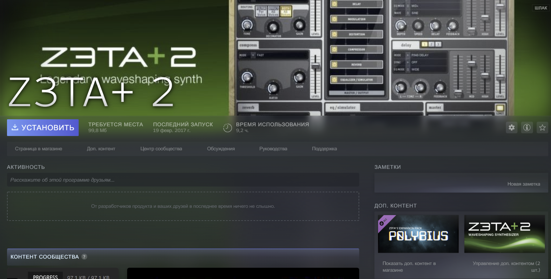Show program info via the info icon
Image resolution: width=551 pixels, height=279 pixels.
point(527,127)
